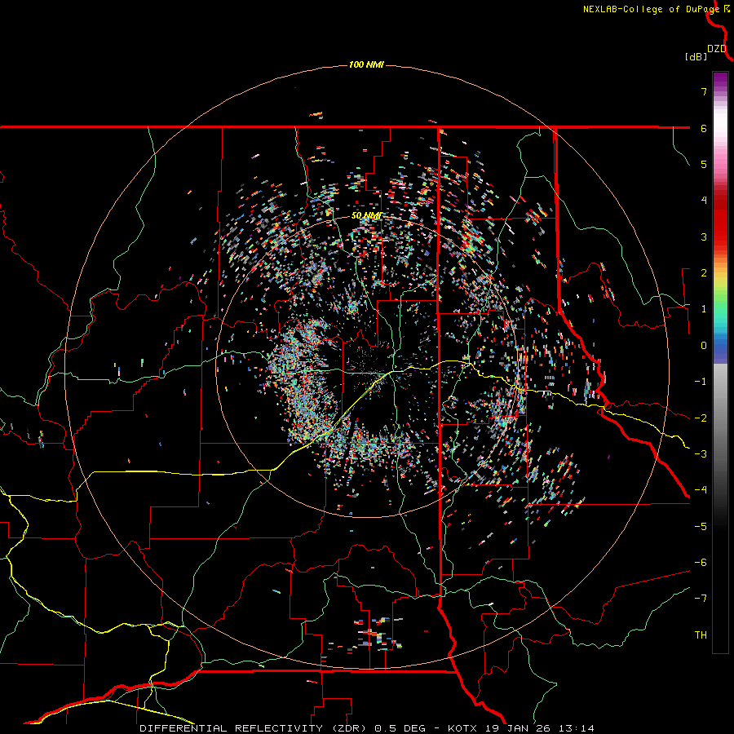This screenshot has height=734, width=734.
Task: Click the 13:14 time stamp
Action: pos(576,728)
